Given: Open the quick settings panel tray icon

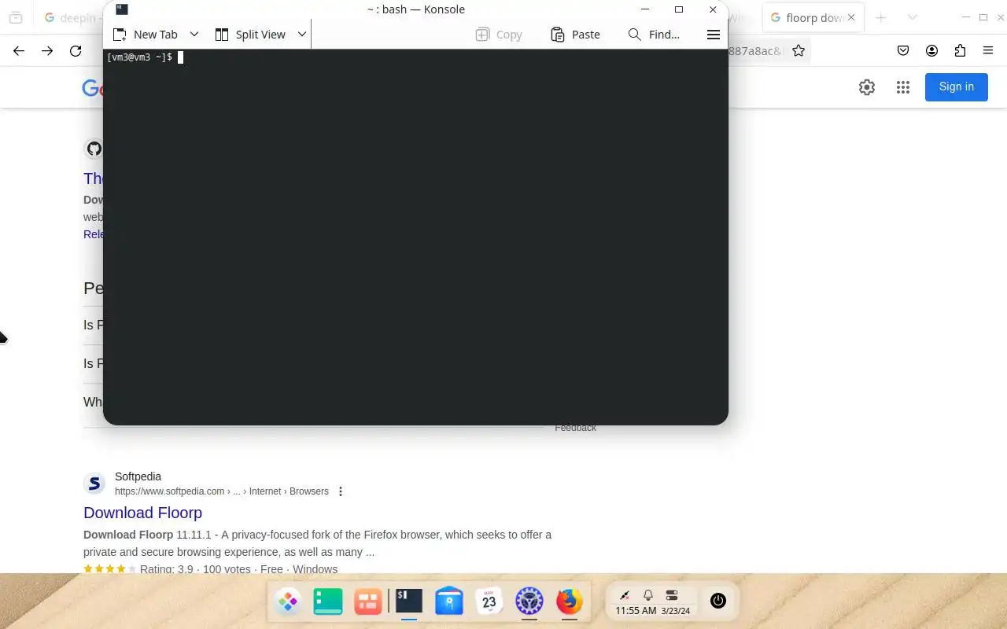Looking at the screenshot, I should [x=671, y=595].
